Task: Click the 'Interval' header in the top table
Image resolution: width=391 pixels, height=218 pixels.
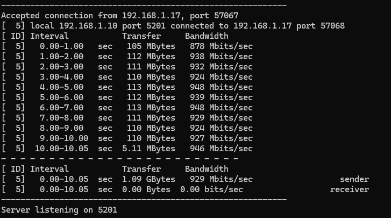Action: pyautogui.click(x=49, y=36)
